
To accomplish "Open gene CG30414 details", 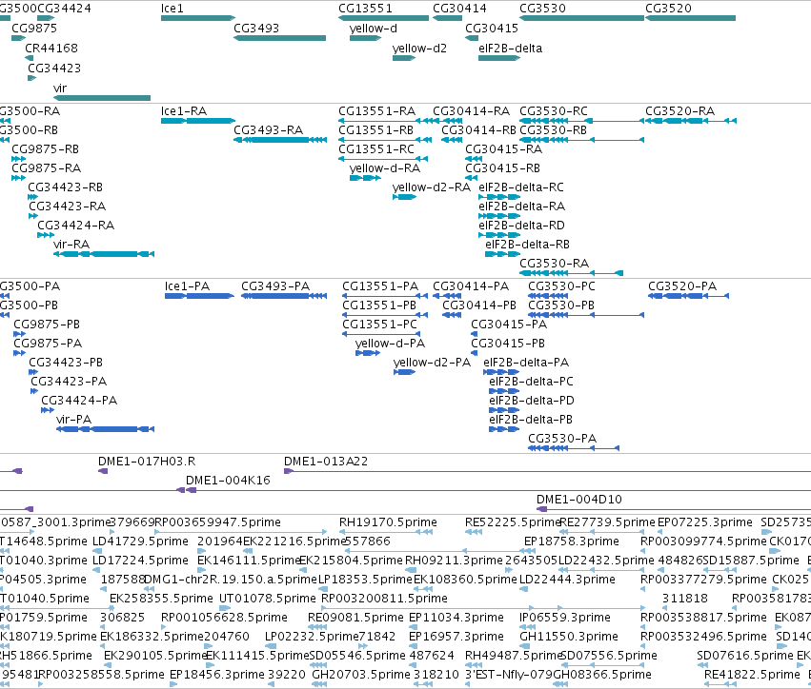I will point(447,18).
